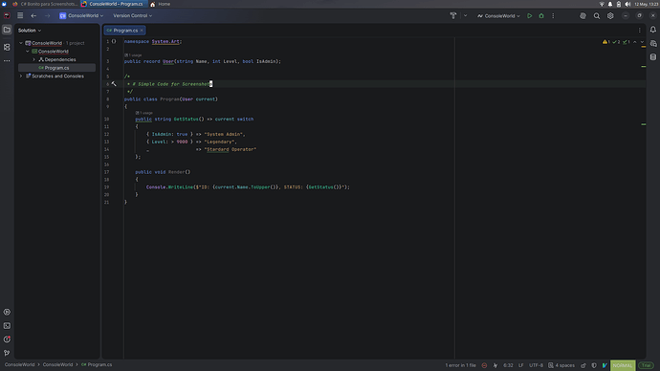Open the Rider application logo menu
The image size is (660, 371).
tap(7, 15)
